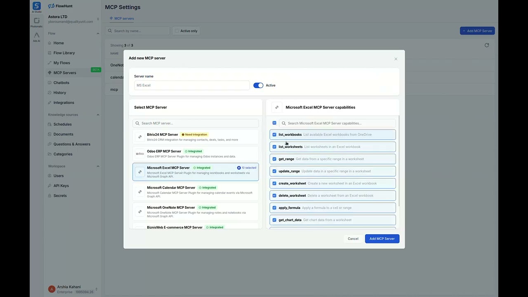Open AI Studio app icon

[x=37, y=6]
